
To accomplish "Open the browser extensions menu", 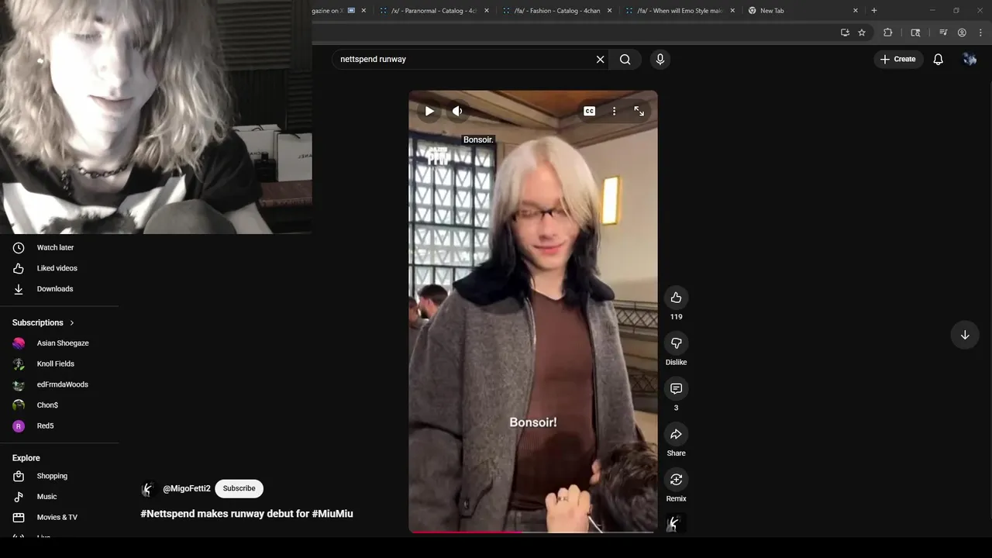I will [x=887, y=33].
